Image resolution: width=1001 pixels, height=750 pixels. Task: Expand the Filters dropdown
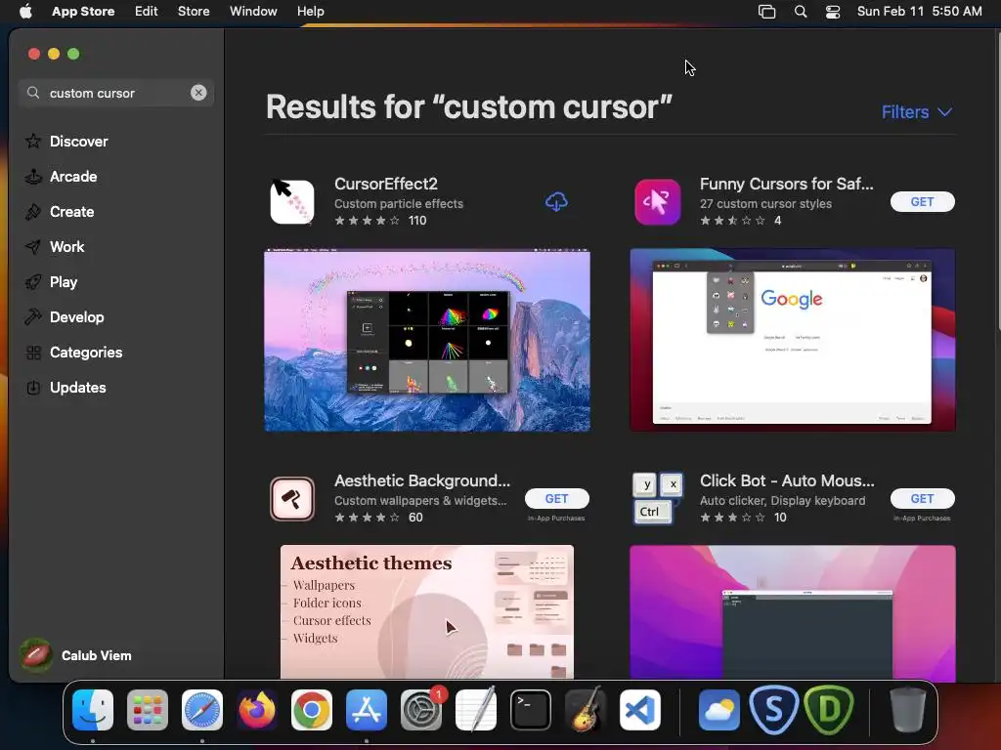point(917,112)
